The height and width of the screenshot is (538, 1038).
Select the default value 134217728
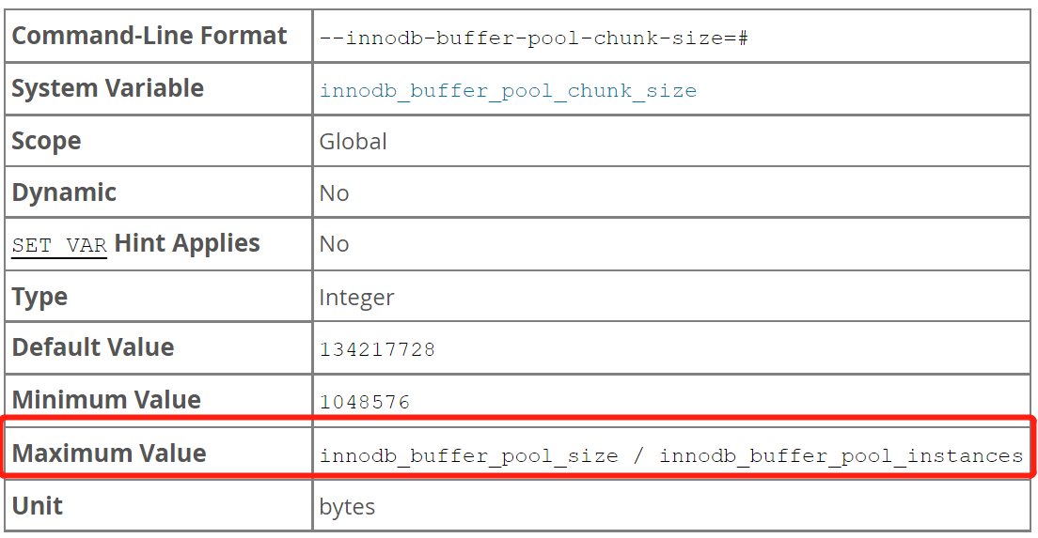377,349
